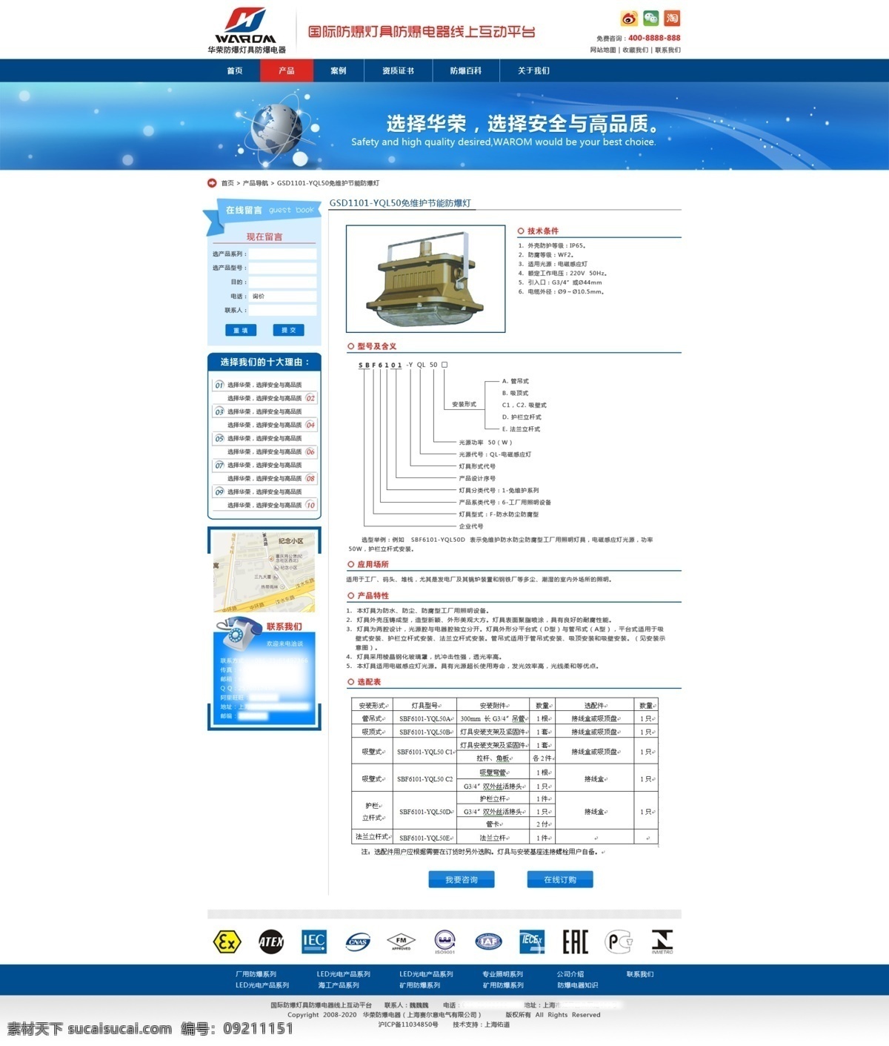The height and width of the screenshot is (1046, 889).
Task: Submit the message form with 提交
Action: pyautogui.click(x=288, y=331)
